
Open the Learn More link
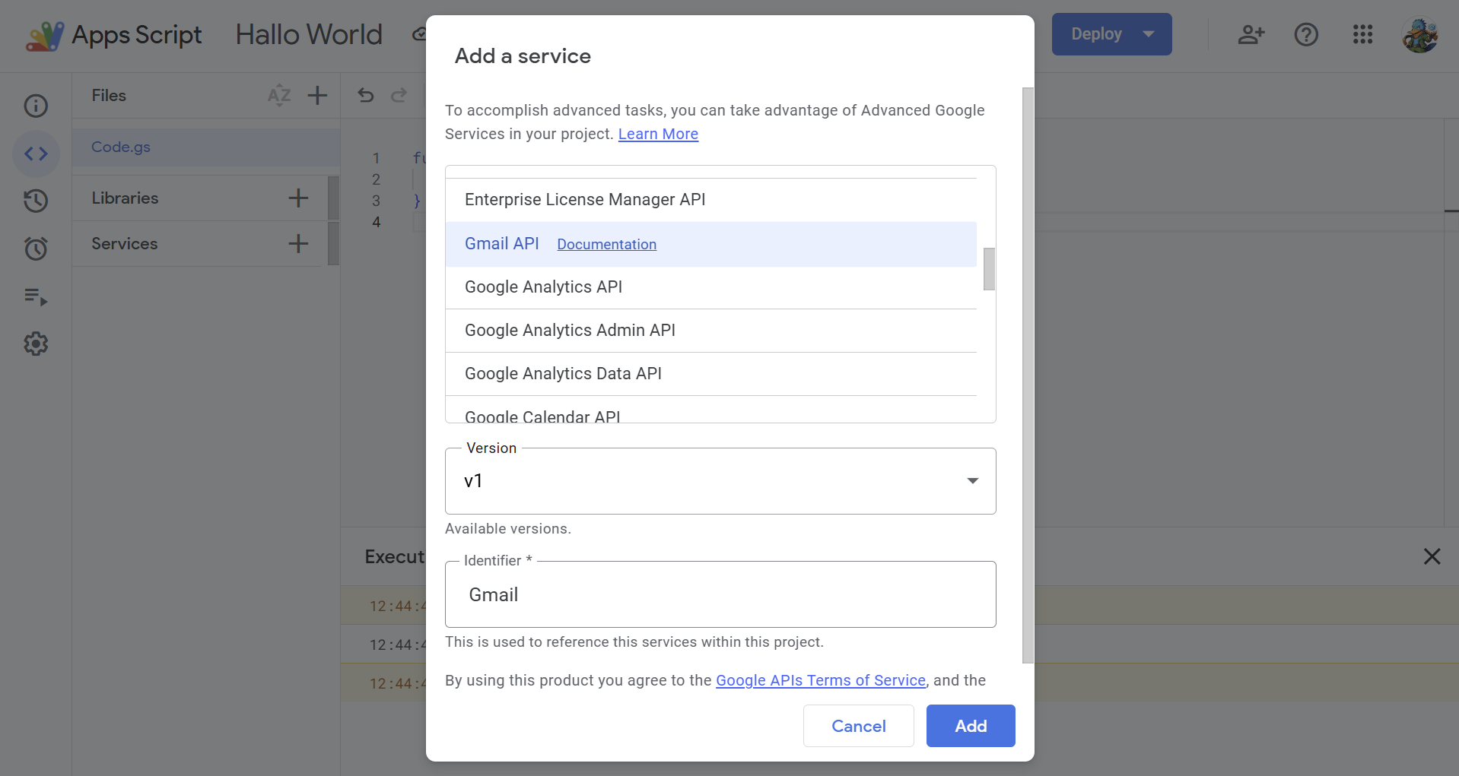658,134
